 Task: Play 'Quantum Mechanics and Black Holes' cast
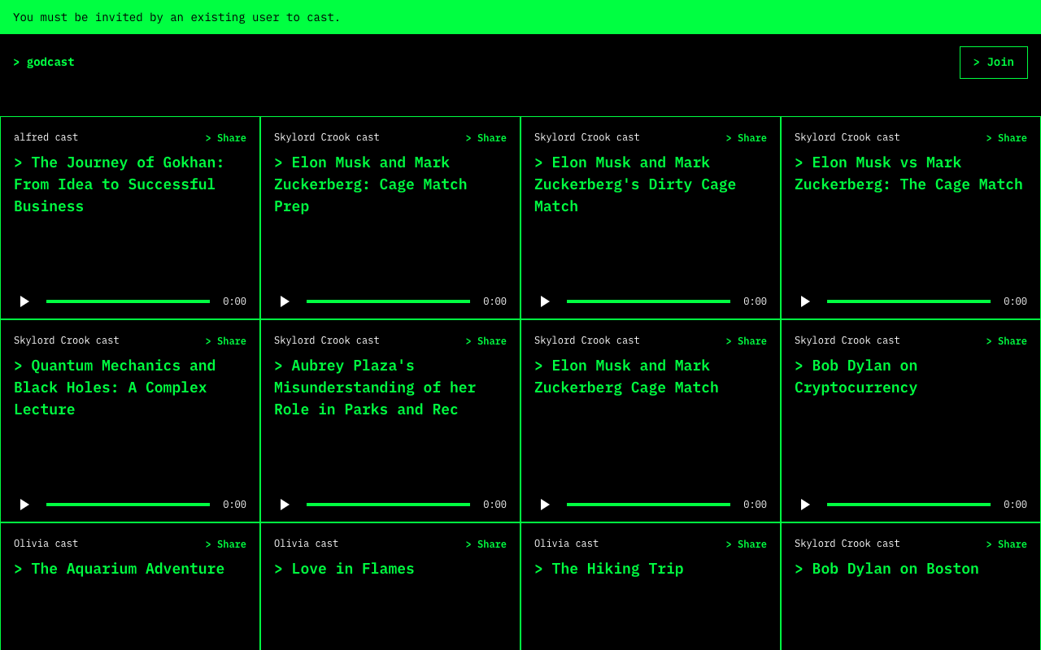(x=24, y=505)
